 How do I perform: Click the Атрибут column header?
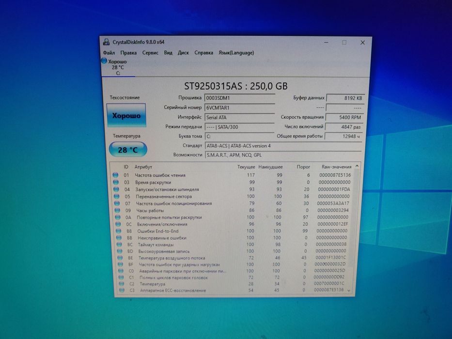click(x=143, y=167)
